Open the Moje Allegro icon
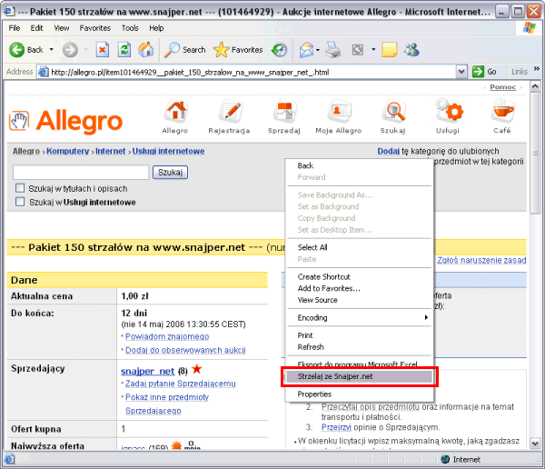 339,111
